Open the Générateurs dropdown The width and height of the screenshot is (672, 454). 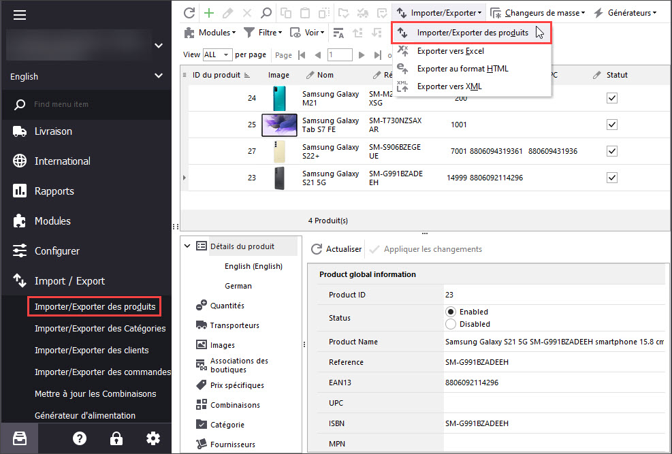point(625,13)
